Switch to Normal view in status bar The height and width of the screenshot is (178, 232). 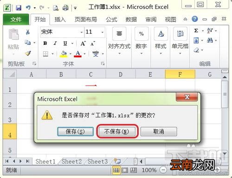[116, 170]
